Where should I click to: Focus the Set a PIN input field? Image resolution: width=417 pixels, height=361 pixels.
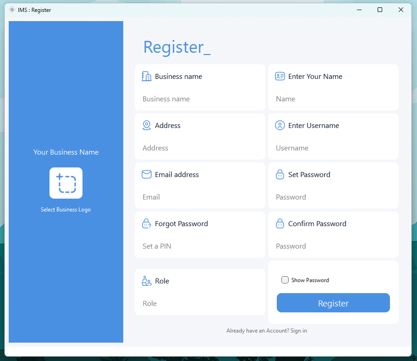[x=200, y=246]
